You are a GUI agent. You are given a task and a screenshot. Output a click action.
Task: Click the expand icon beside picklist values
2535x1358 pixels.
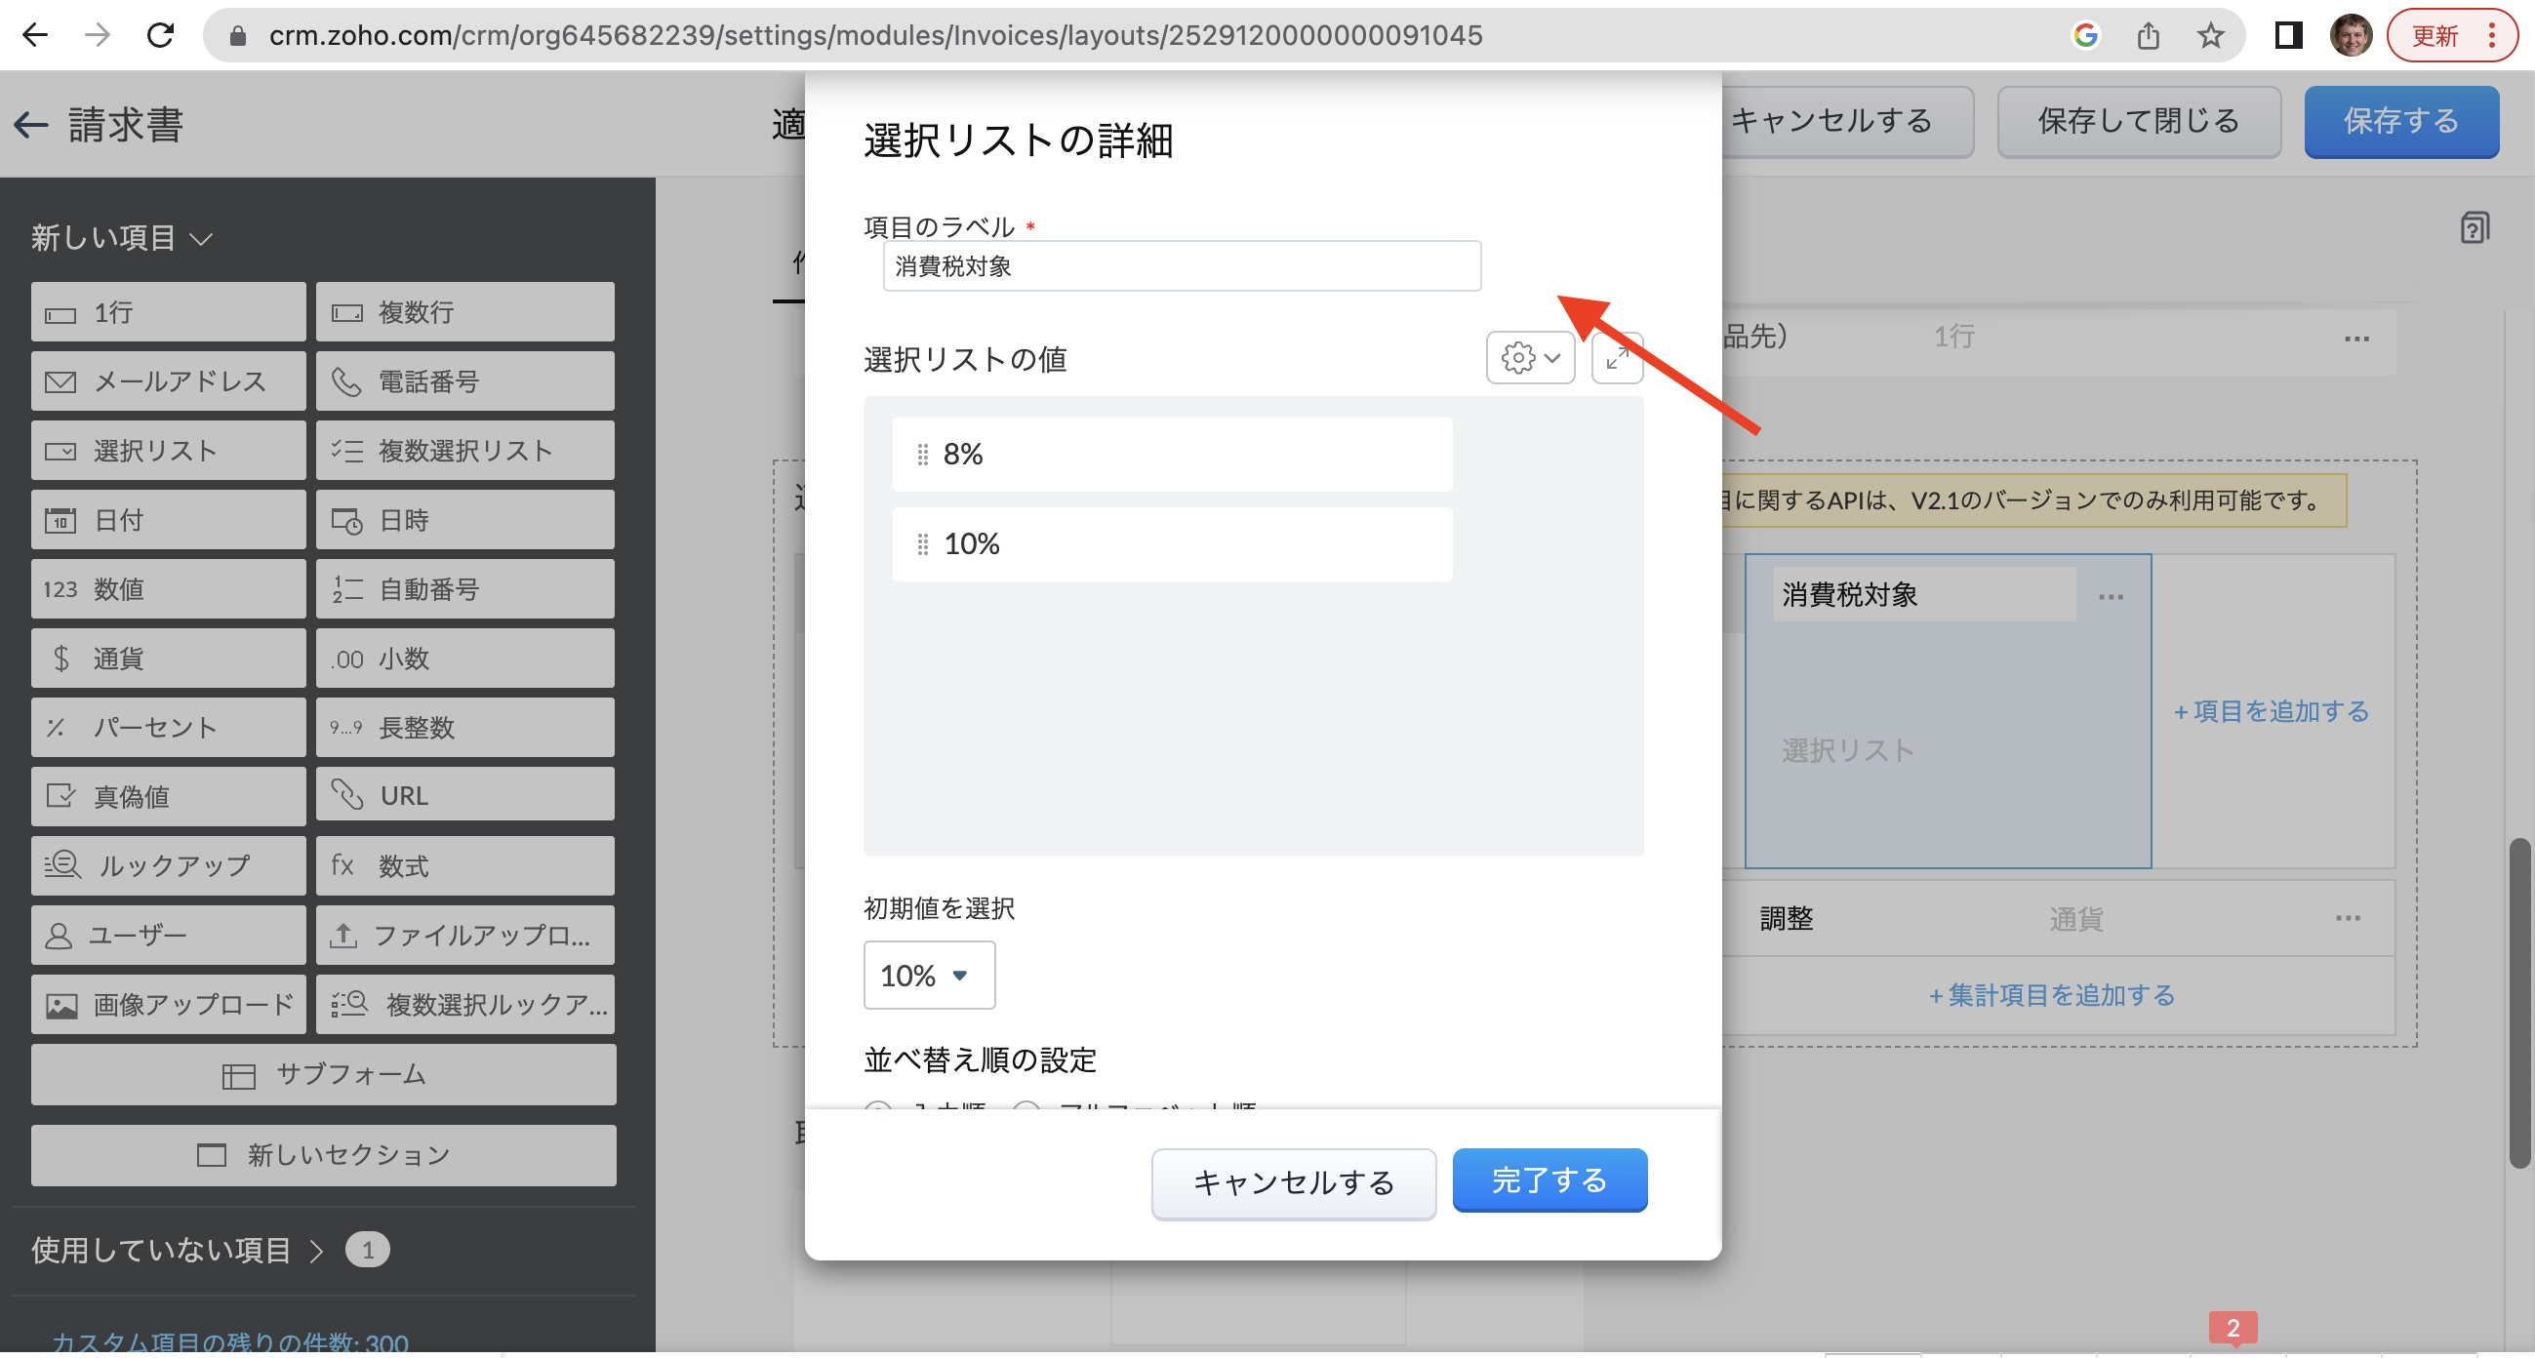tap(1616, 358)
